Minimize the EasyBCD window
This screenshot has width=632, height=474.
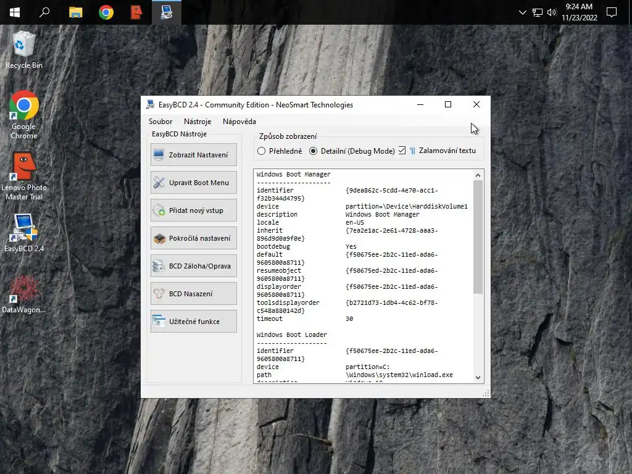420,104
